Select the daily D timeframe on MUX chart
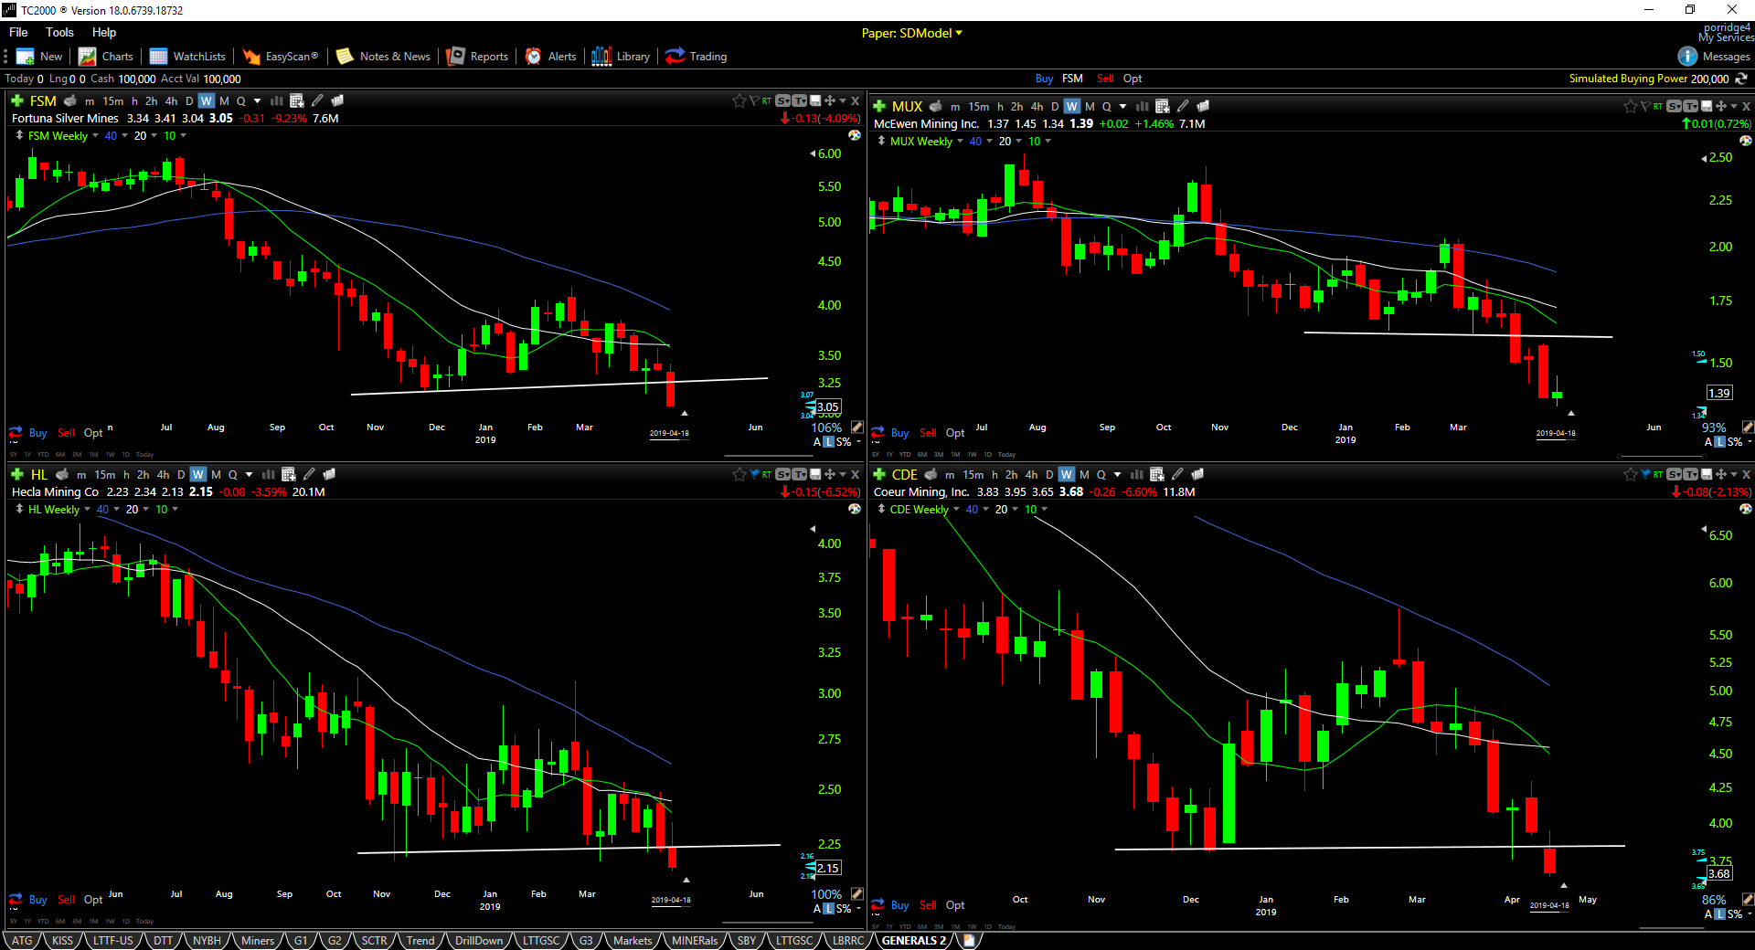This screenshot has width=1755, height=950. click(1055, 106)
